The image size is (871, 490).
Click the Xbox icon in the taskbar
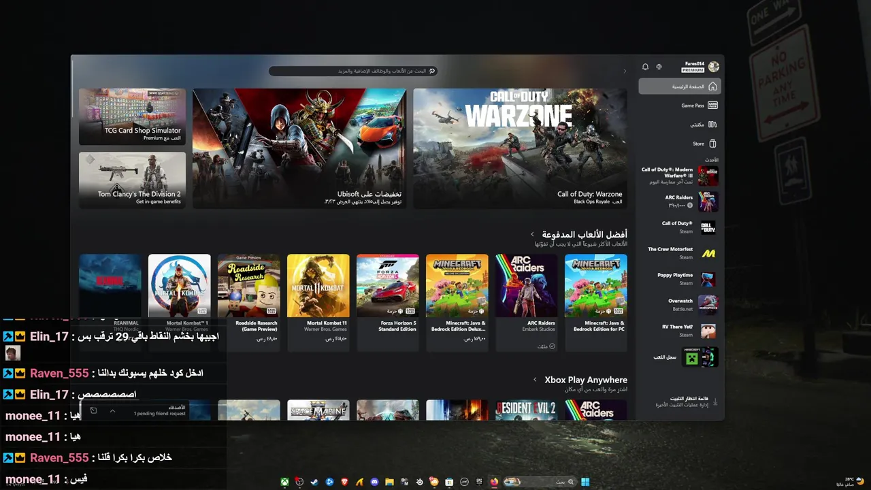(284, 482)
